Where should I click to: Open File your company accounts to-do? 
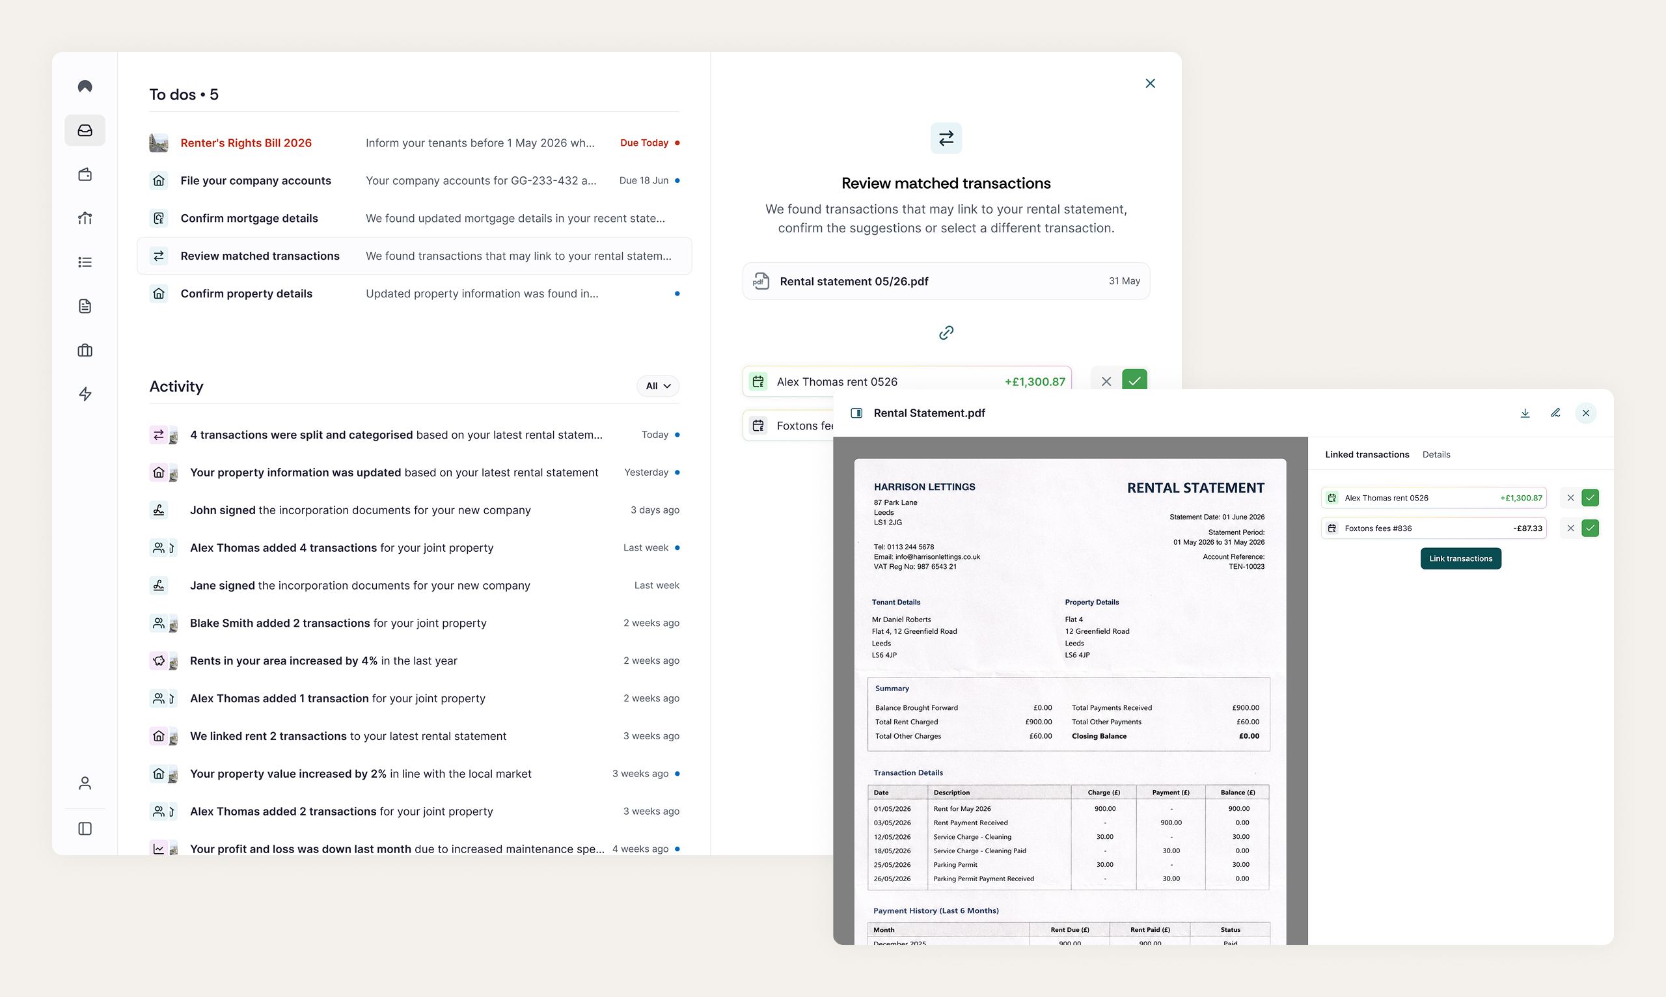point(415,180)
